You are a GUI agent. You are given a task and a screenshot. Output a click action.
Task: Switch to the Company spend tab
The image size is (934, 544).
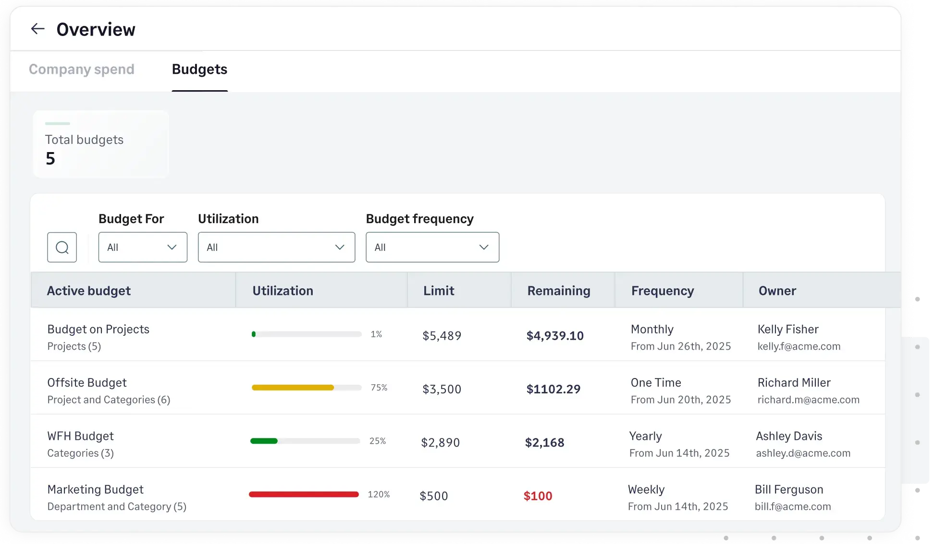click(x=81, y=70)
